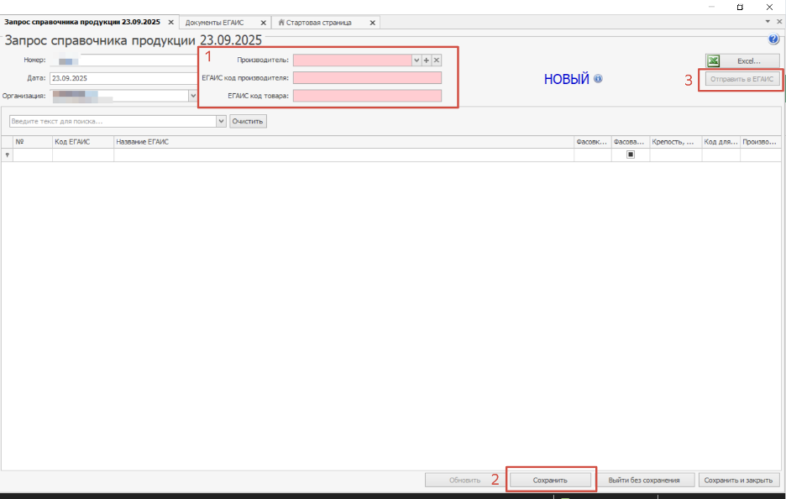The height and width of the screenshot is (499, 786).
Task: Open the tab list arrow at top right
Action: click(768, 22)
